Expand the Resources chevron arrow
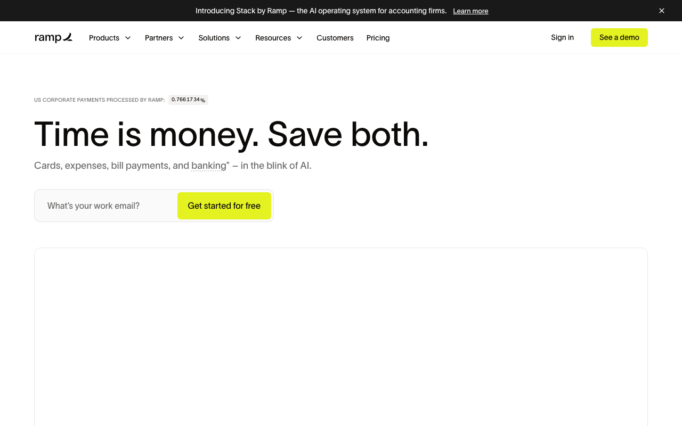Viewport: 682px width, 426px height. tap(299, 38)
